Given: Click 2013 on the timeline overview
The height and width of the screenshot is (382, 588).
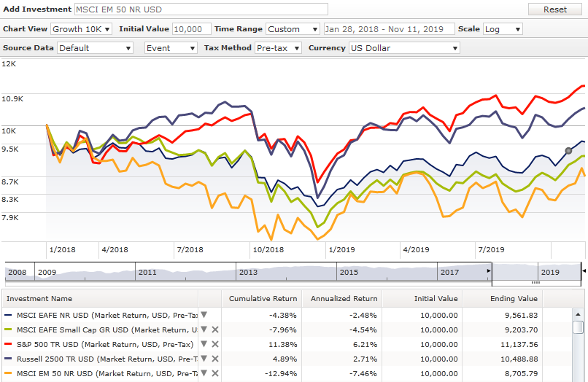Looking at the screenshot, I should [248, 272].
